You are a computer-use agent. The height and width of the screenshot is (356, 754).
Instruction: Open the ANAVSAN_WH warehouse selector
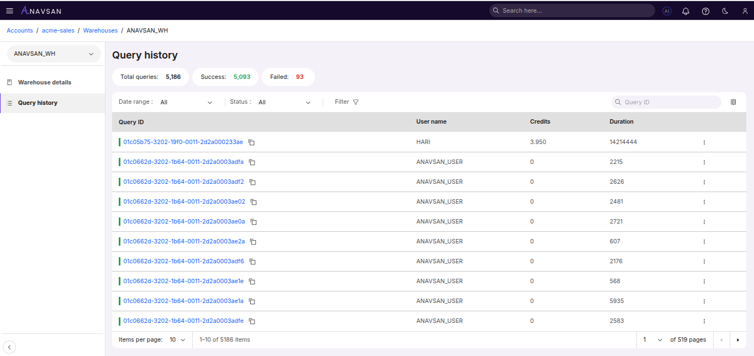click(x=52, y=54)
